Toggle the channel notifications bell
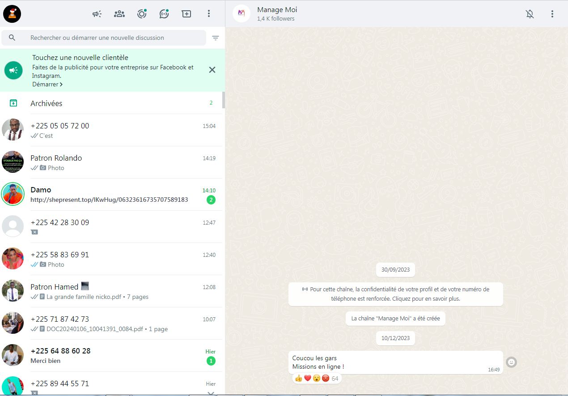 (530, 14)
